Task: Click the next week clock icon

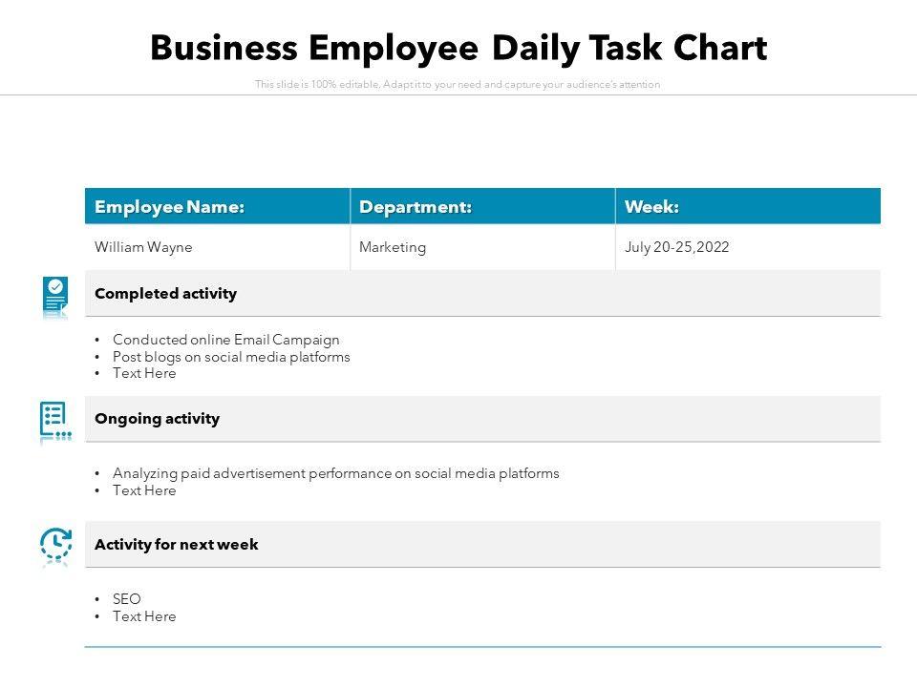Action: (x=55, y=545)
